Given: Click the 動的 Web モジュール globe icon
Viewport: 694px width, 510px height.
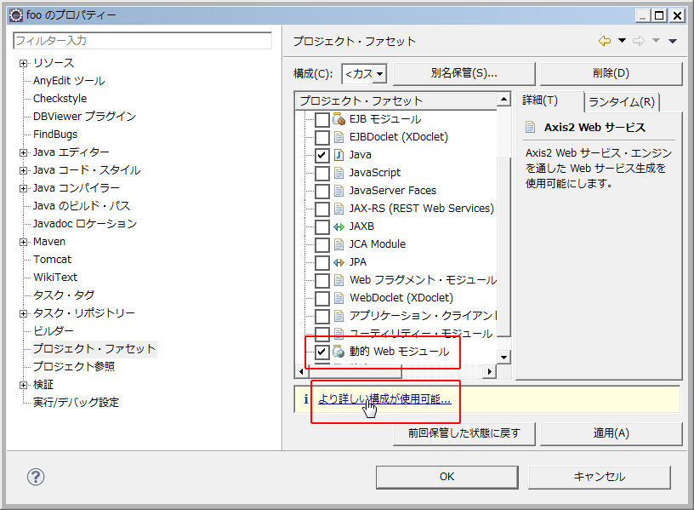Looking at the screenshot, I should 338,352.
